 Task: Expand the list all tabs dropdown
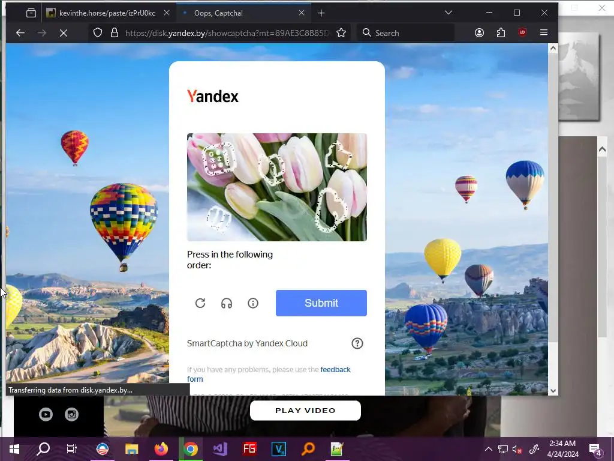click(x=449, y=13)
